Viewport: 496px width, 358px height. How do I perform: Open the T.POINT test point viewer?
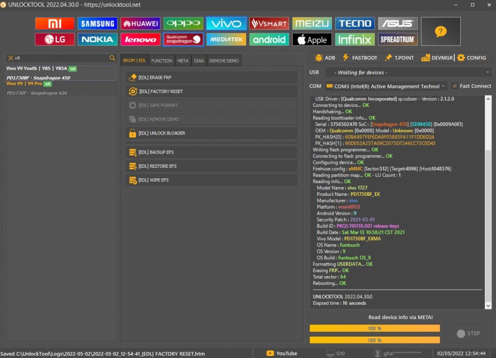click(x=399, y=58)
